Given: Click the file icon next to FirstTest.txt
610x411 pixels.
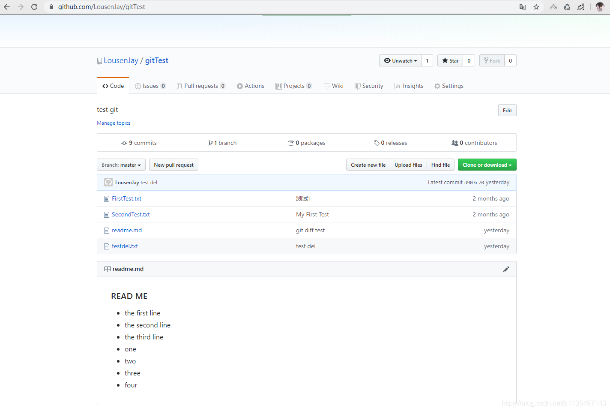Looking at the screenshot, I should [x=107, y=199].
